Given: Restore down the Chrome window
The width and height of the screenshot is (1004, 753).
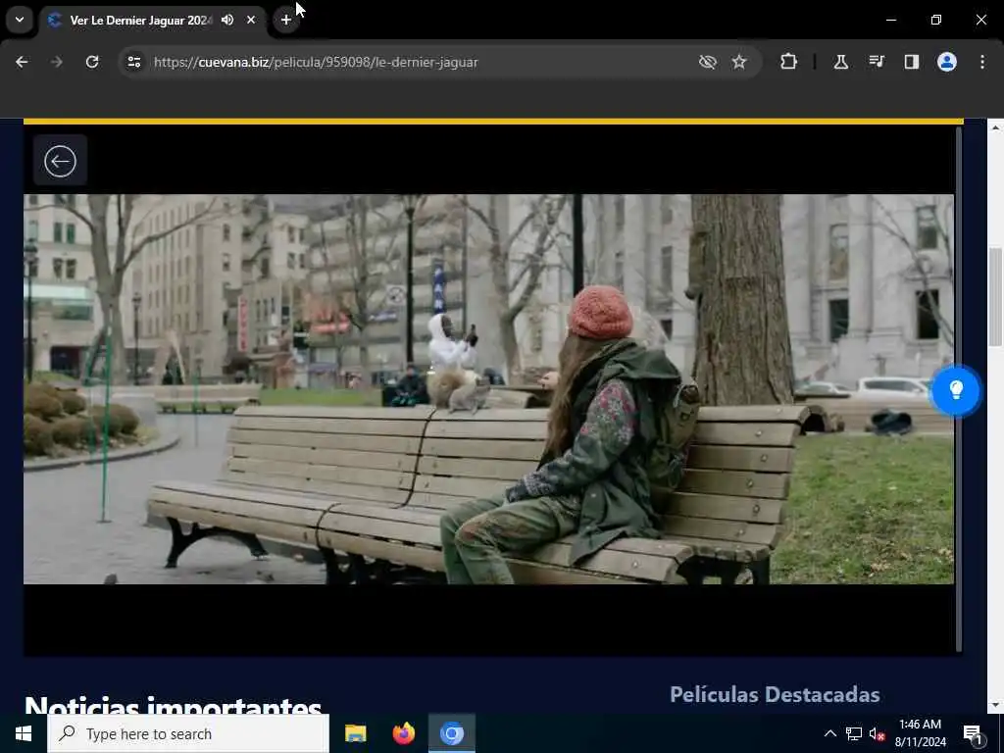Looking at the screenshot, I should point(936,20).
